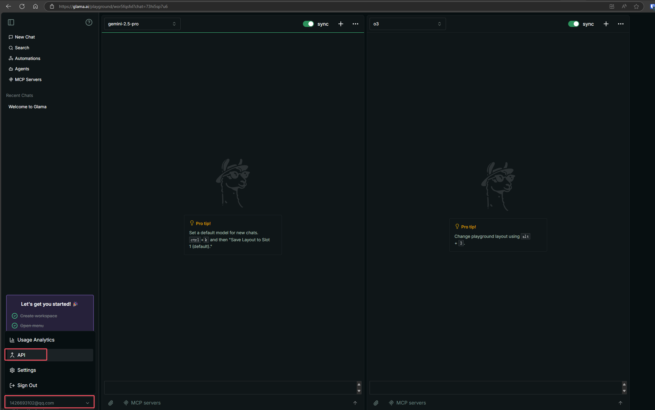Screen dimensions: 655x410
Task: Open o3 model selector dropdown
Action: [x=407, y=24]
